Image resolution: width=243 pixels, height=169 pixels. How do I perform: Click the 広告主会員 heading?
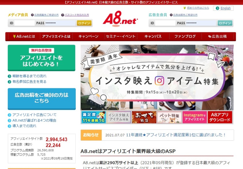pos(158,15)
